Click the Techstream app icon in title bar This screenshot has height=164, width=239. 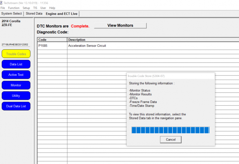tap(2, 2)
